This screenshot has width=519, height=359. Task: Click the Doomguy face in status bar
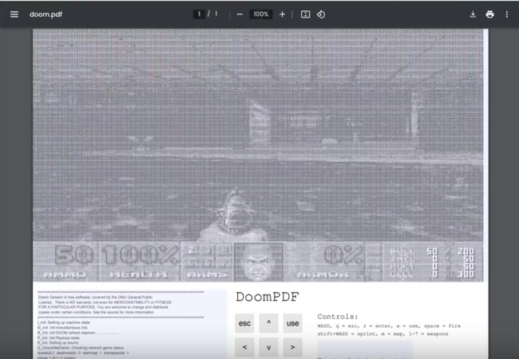pyautogui.click(x=258, y=262)
